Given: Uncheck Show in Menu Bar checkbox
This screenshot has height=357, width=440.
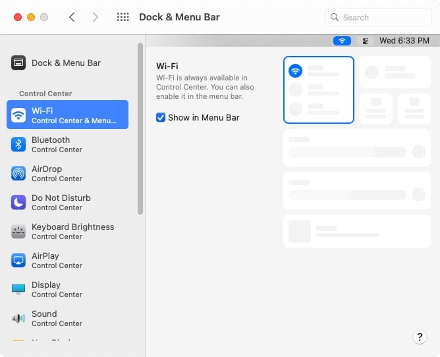Looking at the screenshot, I should point(161,117).
